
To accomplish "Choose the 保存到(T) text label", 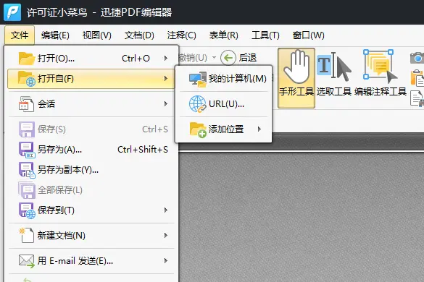I will pos(56,210).
